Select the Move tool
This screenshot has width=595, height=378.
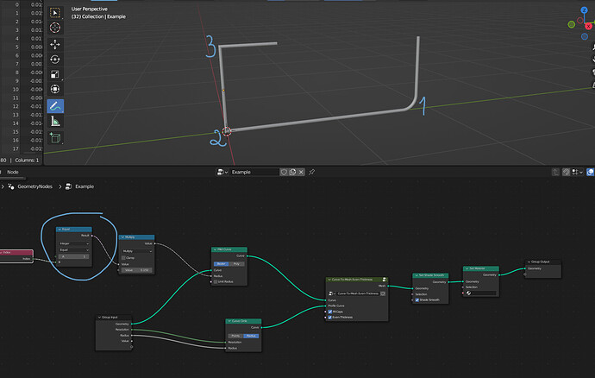[x=55, y=45]
